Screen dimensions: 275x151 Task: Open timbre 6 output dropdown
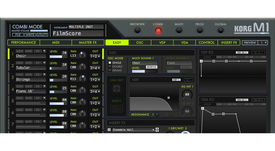tap(95, 115)
